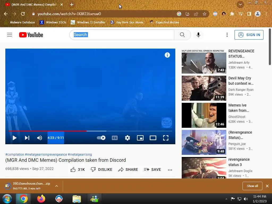The height and width of the screenshot is (204, 272).
Task: Open Malware Database bookmark
Action: (x=20, y=22)
